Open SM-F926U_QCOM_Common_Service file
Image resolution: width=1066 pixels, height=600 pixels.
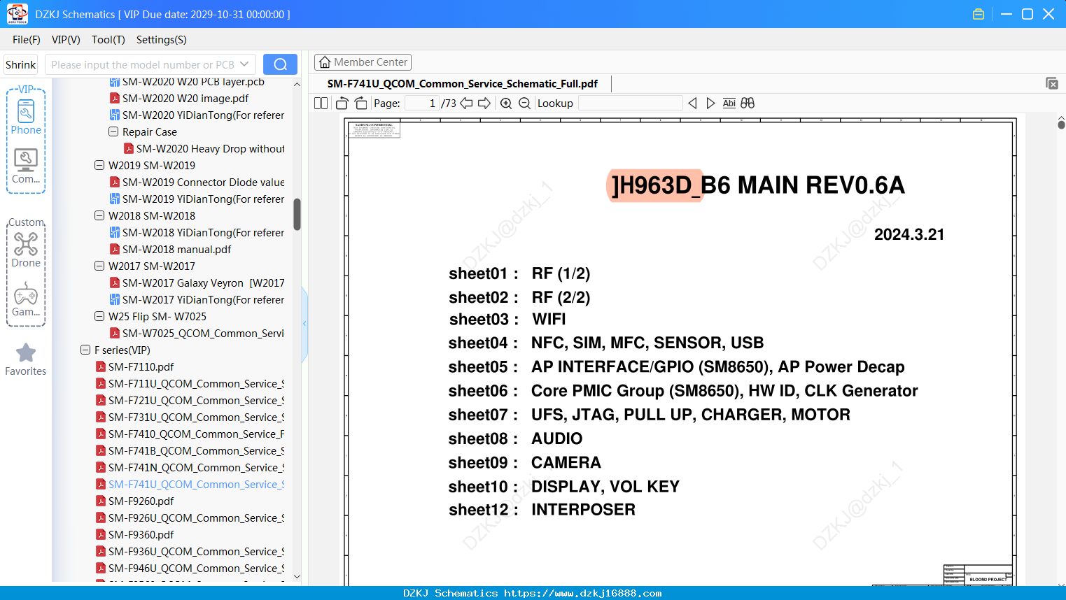[x=190, y=518]
